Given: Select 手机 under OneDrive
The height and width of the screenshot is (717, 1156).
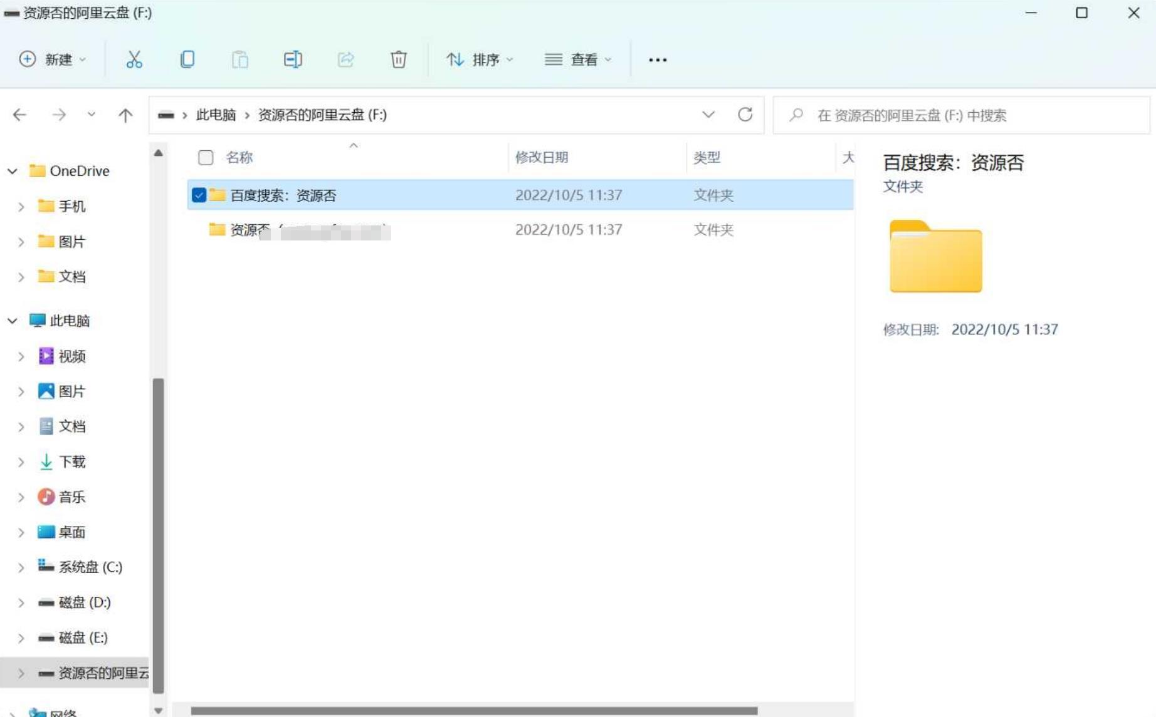Looking at the screenshot, I should point(71,206).
